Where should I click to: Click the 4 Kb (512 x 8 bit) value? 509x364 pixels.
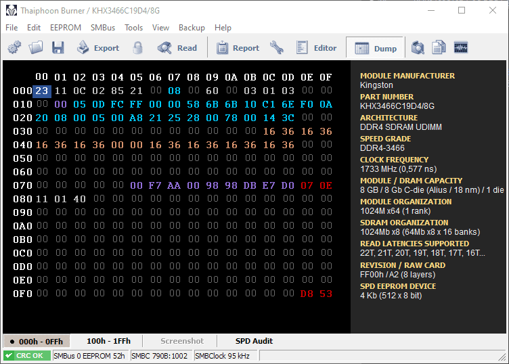[391, 296]
